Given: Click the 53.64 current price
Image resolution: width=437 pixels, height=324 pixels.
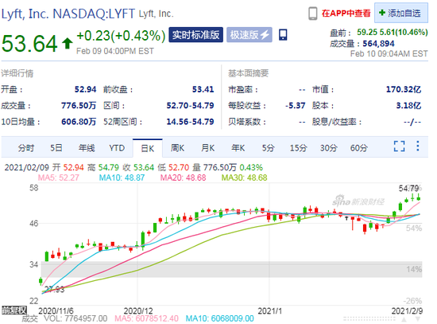Looking at the screenshot, I should pos(29,44).
